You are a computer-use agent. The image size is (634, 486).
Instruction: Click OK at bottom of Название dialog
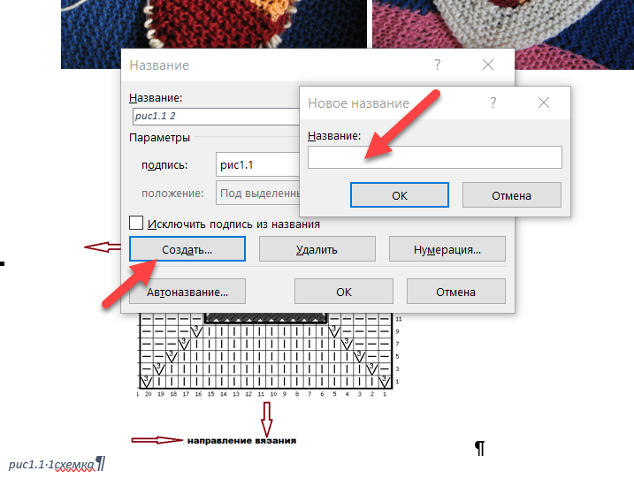click(344, 292)
